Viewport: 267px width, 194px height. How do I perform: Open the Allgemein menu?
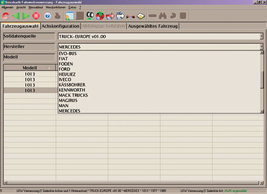[7, 7]
